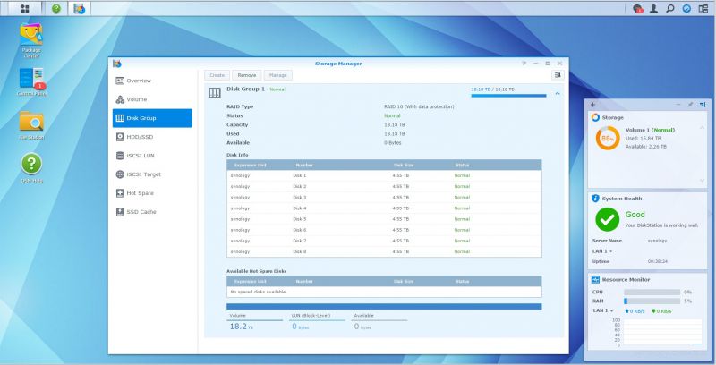Pin the widget panel
This screenshot has height=365, width=716.
690,105
